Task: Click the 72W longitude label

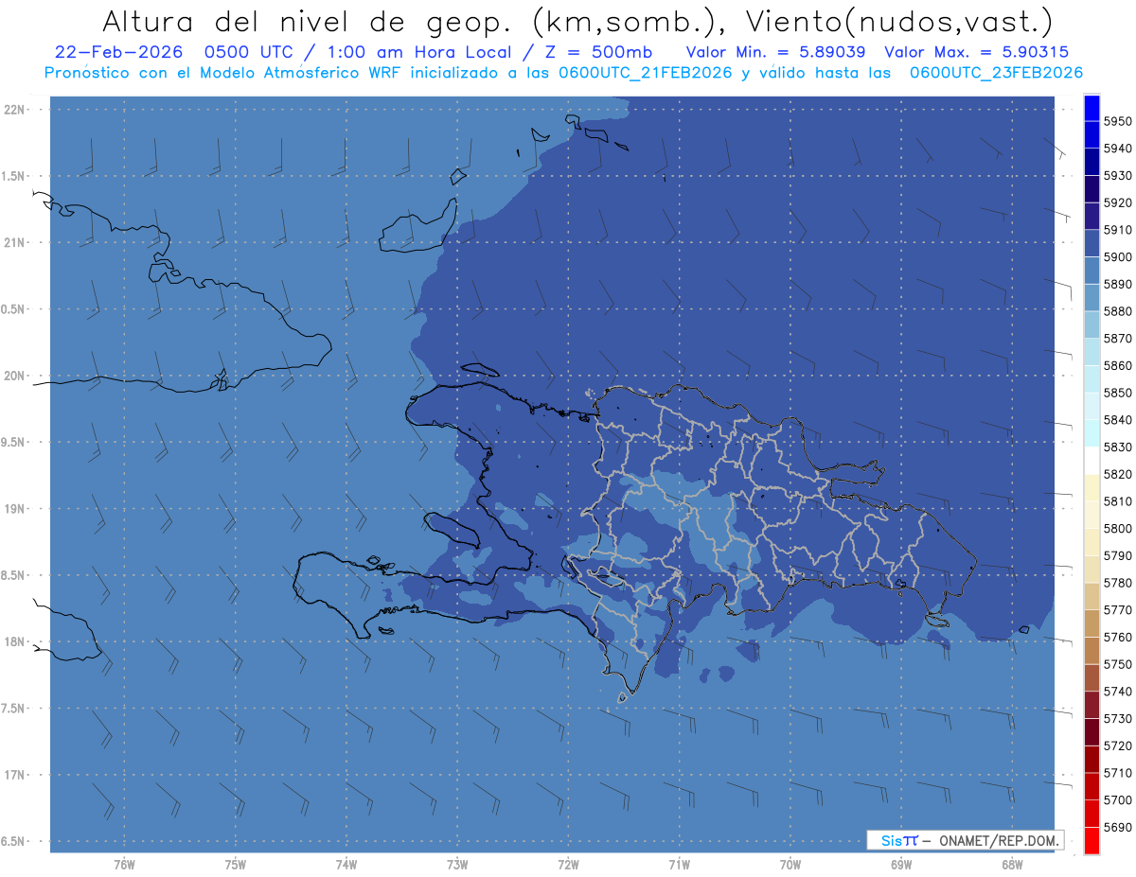Action: coord(568,865)
